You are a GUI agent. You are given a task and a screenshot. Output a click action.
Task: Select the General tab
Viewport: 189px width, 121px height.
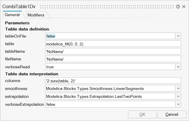[x=12, y=15]
